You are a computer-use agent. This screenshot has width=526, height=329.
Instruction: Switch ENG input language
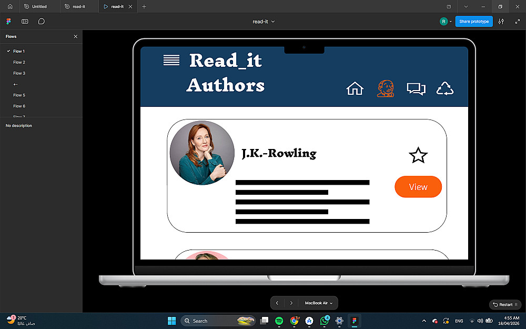[459, 321]
